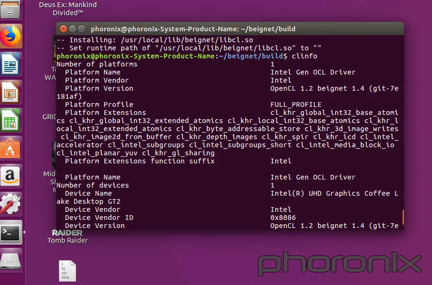Click the Terminal icon in the launcher

pos(11,232)
